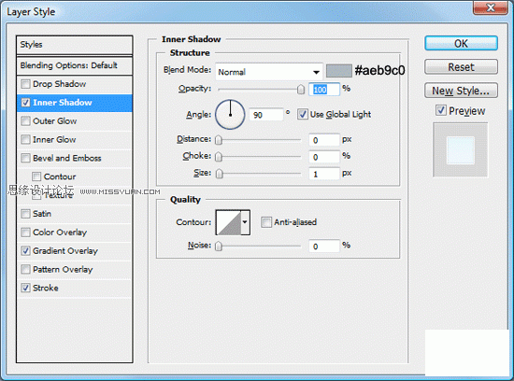Open Bevel and Emboss settings row

click(x=75, y=158)
